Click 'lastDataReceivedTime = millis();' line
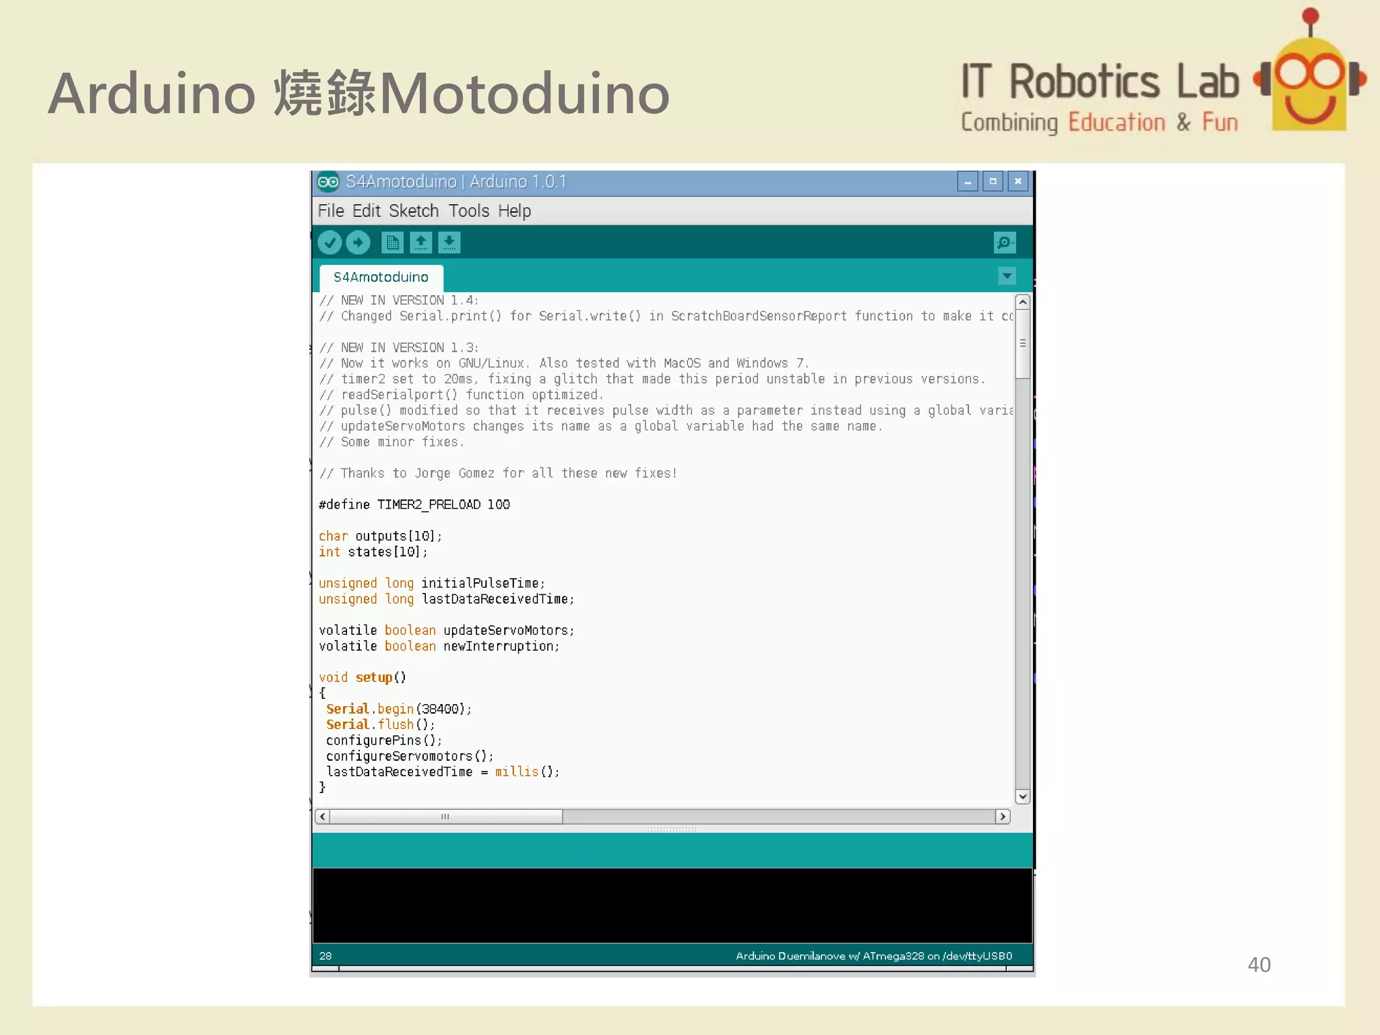Image resolution: width=1380 pixels, height=1035 pixels. (x=443, y=772)
